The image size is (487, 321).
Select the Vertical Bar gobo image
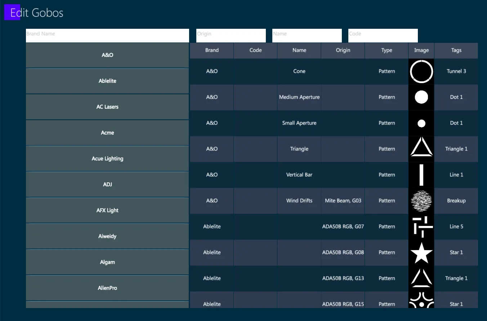[421, 175]
